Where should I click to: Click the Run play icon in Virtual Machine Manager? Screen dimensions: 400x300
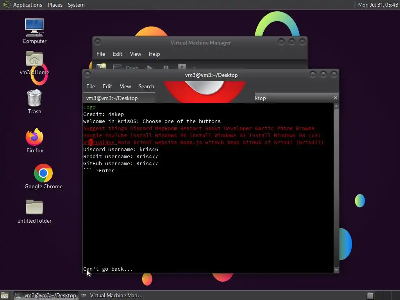(150, 67)
